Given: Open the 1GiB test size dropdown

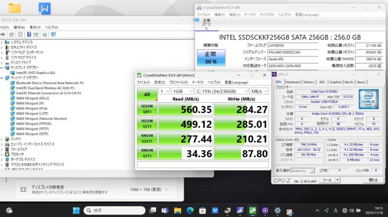Looking at the screenshot, I should pyautogui.click(x=182, y=91).
